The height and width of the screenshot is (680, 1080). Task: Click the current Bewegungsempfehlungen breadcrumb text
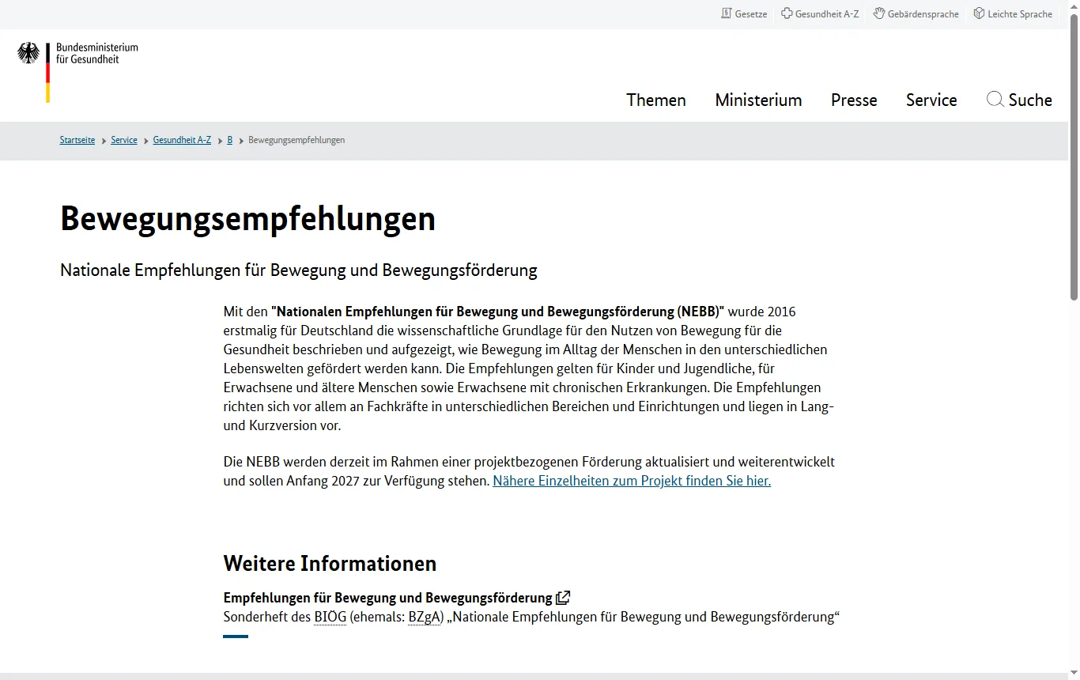(296, 140)
